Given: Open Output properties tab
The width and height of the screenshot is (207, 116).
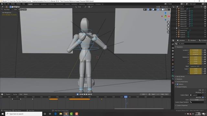Looking at the screenshot, I should click(173, 51).
